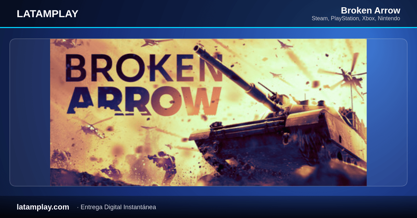Click the LATAMPLAY logo text
Screen dimensions: 417x218
(48, 14)
